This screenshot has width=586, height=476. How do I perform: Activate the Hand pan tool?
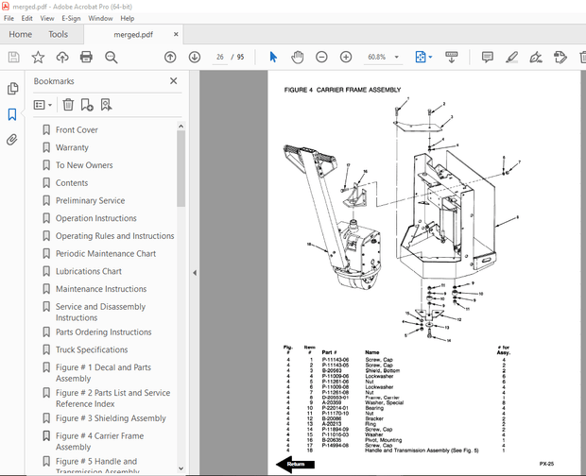tap(297, 57)
